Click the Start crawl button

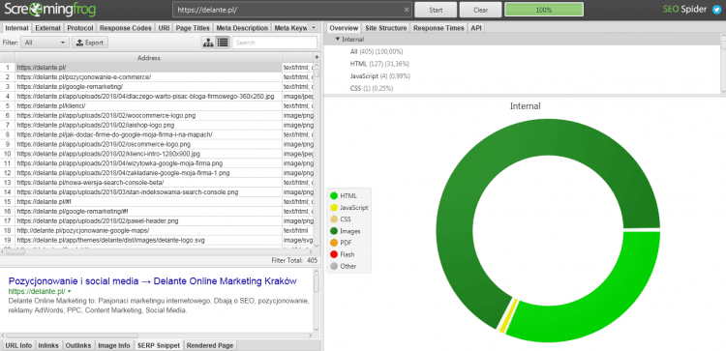(x=436, y=10)
